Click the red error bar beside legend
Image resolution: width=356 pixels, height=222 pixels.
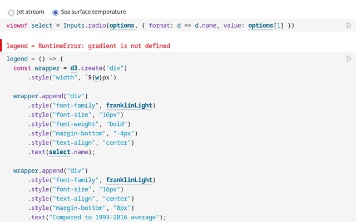click(x=1, y=46)
